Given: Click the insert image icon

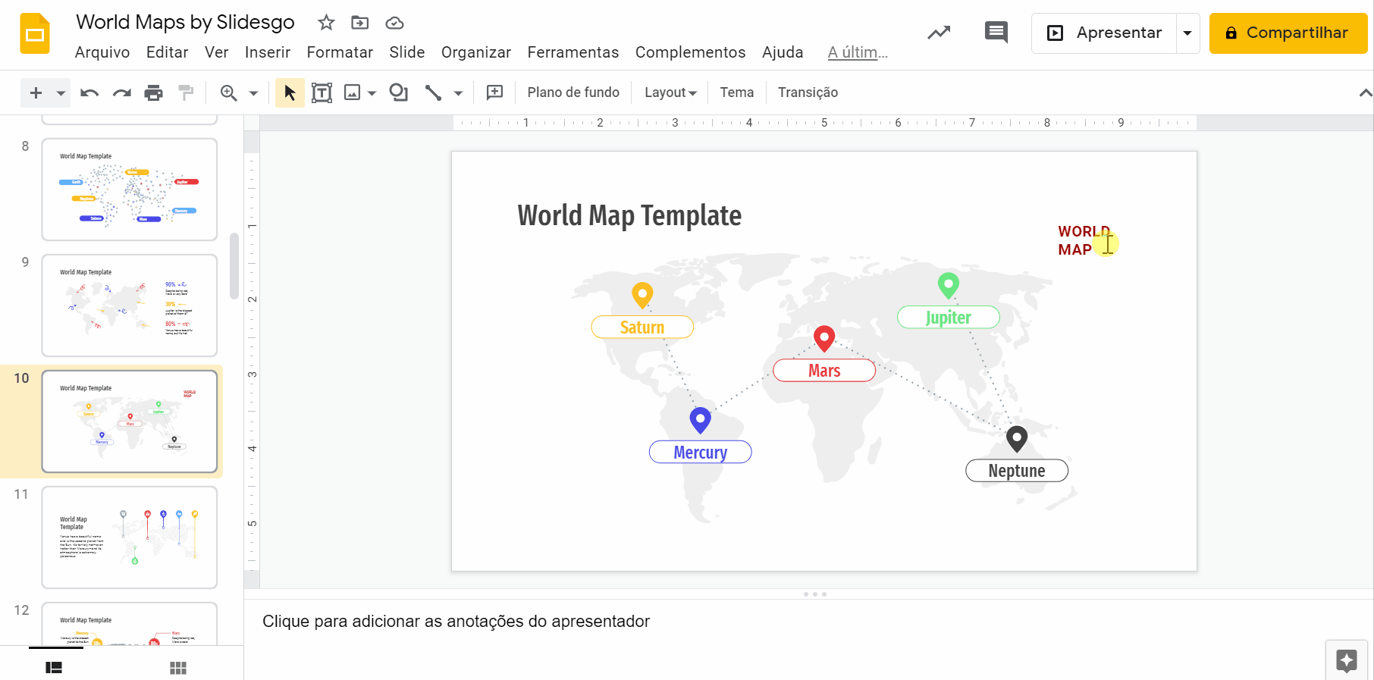Looking at the screenshot, I should [352, 92].
